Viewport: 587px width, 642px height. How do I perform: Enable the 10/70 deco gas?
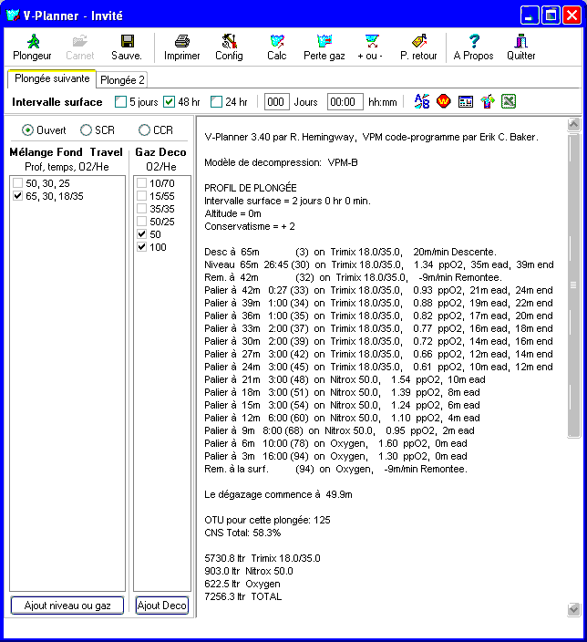click(141, 183)
